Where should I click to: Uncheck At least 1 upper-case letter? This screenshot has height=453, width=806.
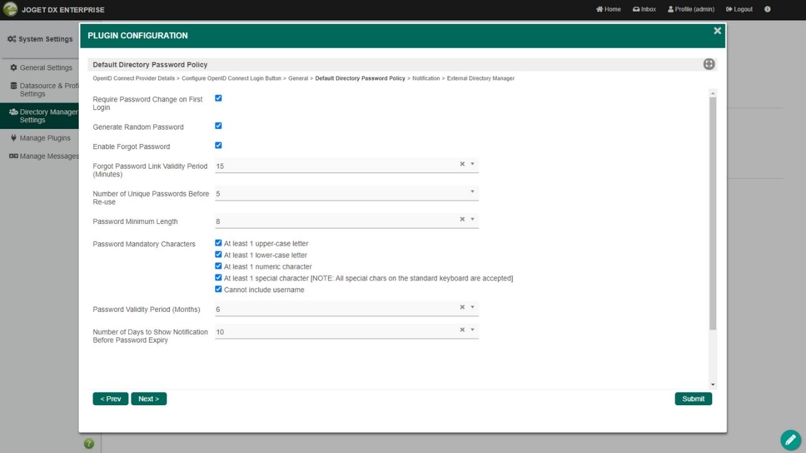tap(219, 243)
